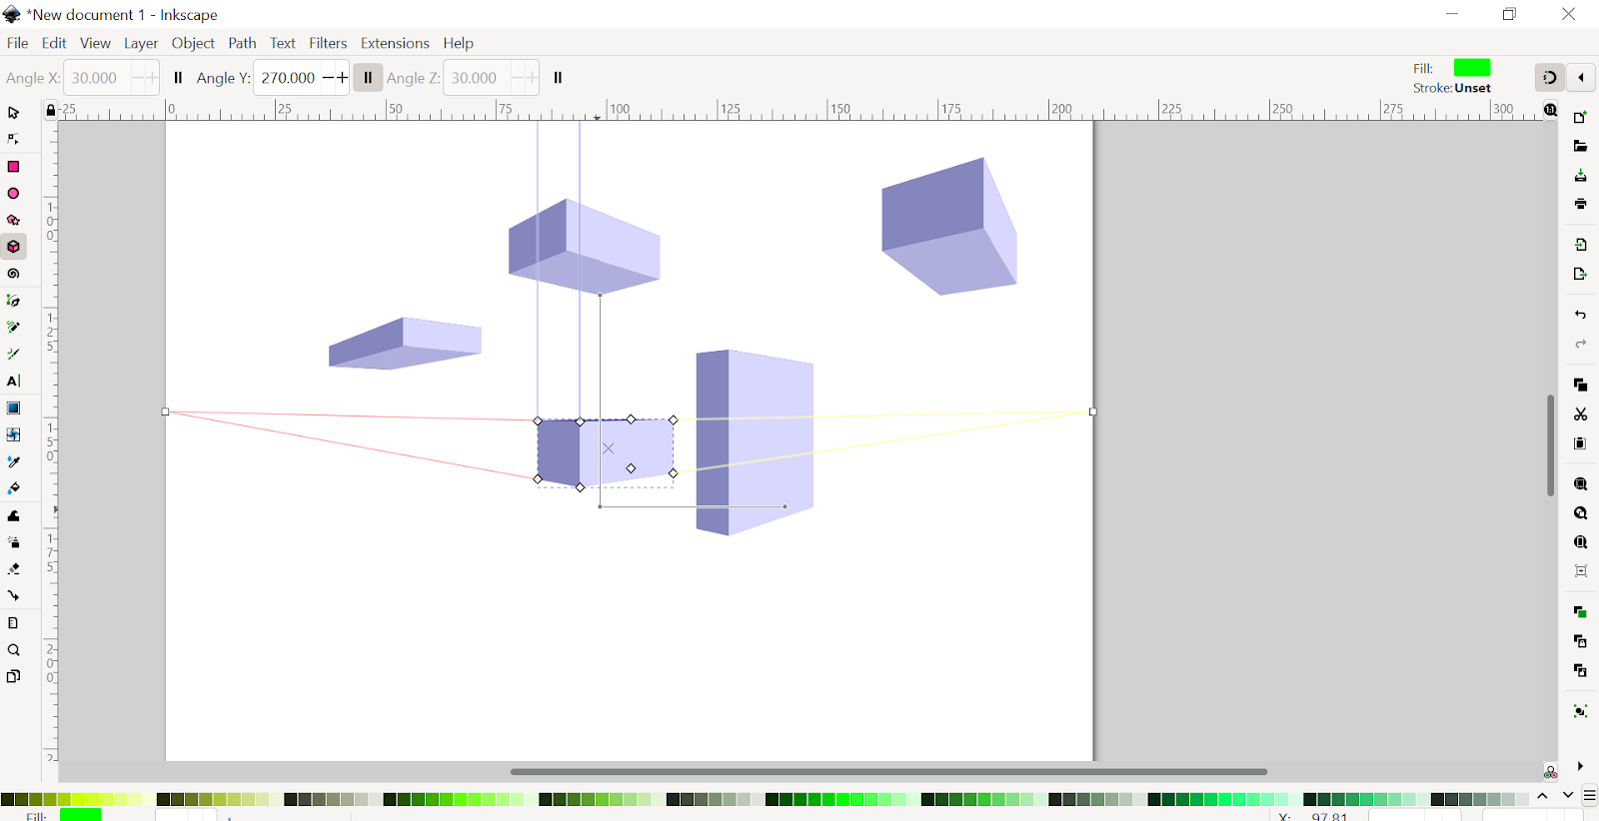Choose the Tweak tool
Viewport: 1599px width, 821px height.
pos(14,516)
